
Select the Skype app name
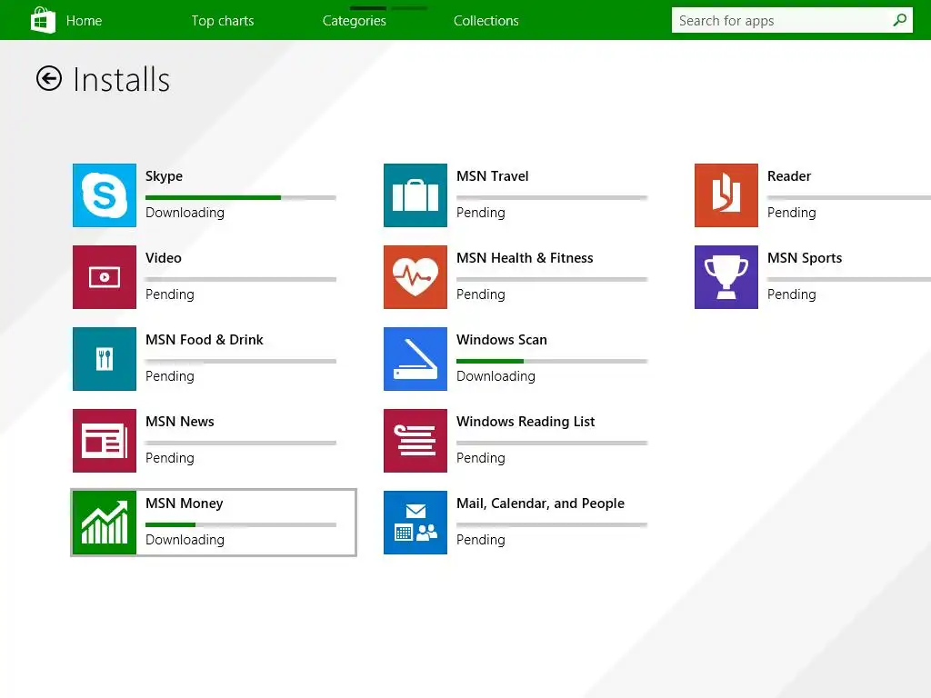point(164,176)
